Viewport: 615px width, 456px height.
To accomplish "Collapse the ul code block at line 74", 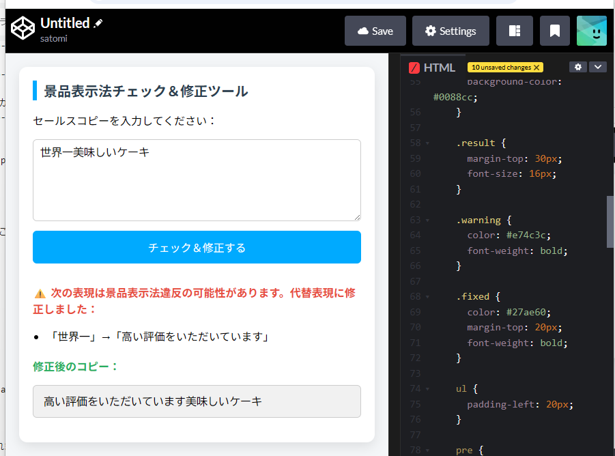I will (427, 389).
